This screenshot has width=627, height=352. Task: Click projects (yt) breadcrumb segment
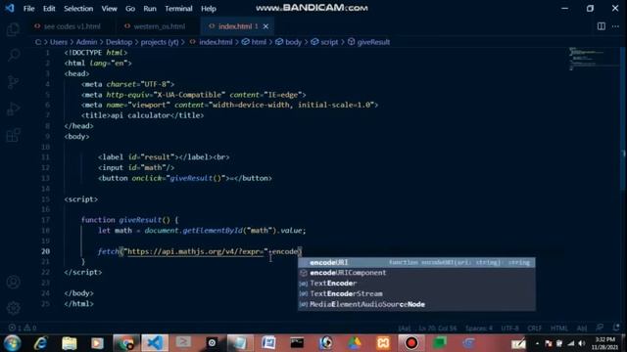160,42
